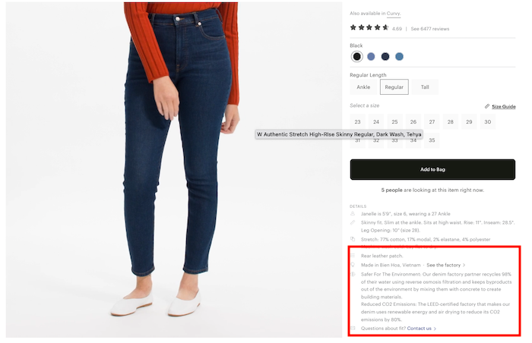Add the jeans to bag
The image size is (532, 343).
point(432,169)
